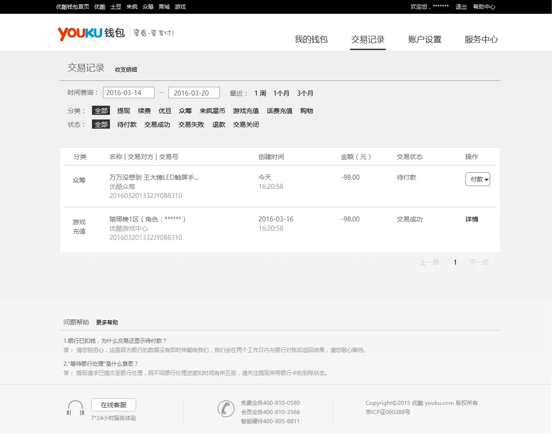Image resolution: width=556 pixels, height=437 pixels.
Task: Select 全部 in 分类 filter
Action: pos(101,111)
